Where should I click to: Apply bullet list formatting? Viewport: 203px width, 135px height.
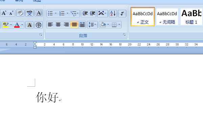(50, 13)
